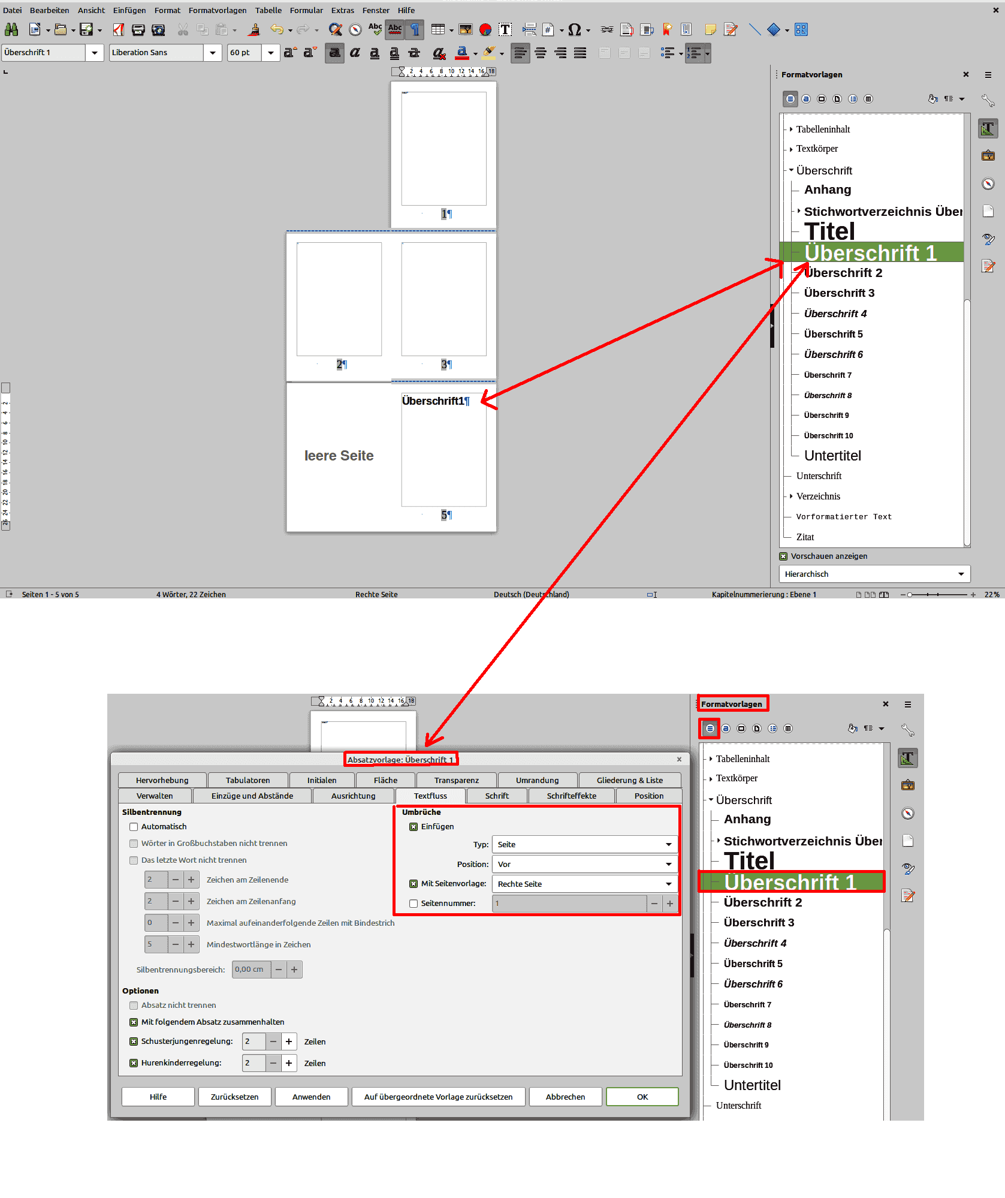Open the Typ dropdown showing Seite
The image size is (1005, 1198).
pyautogui.click(x=584, y=844)
